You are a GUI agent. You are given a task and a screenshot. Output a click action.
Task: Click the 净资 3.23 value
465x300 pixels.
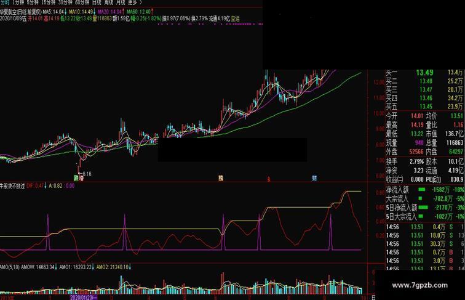pyautogui.click(x=418, y=171)
